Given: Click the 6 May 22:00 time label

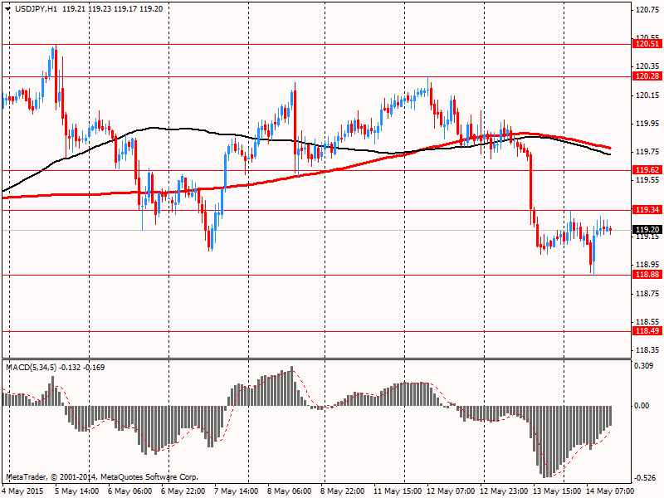Looking at the screenshot, I should point(183,491).
